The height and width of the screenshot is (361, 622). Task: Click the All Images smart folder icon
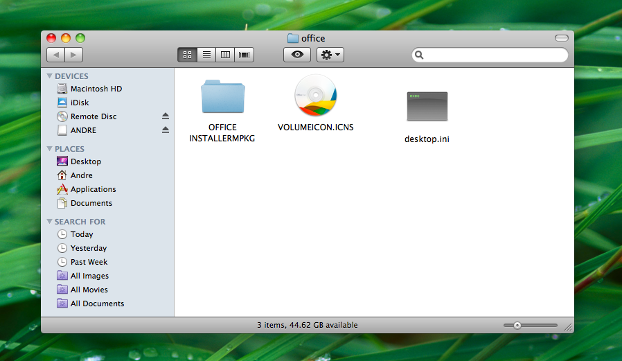tap(62, 275)
